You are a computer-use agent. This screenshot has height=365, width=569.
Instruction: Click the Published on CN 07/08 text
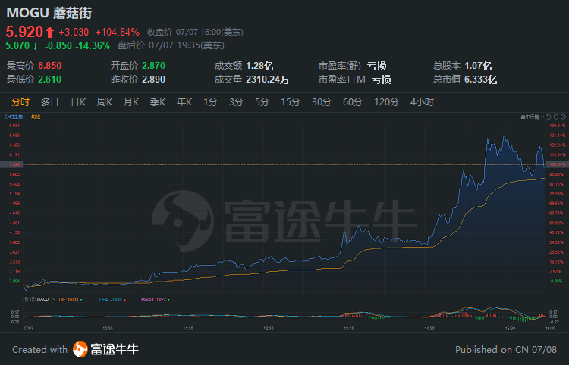click(x=506, y=350)
